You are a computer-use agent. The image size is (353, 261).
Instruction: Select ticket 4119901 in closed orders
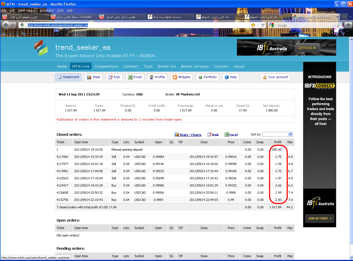click(62, 171)
